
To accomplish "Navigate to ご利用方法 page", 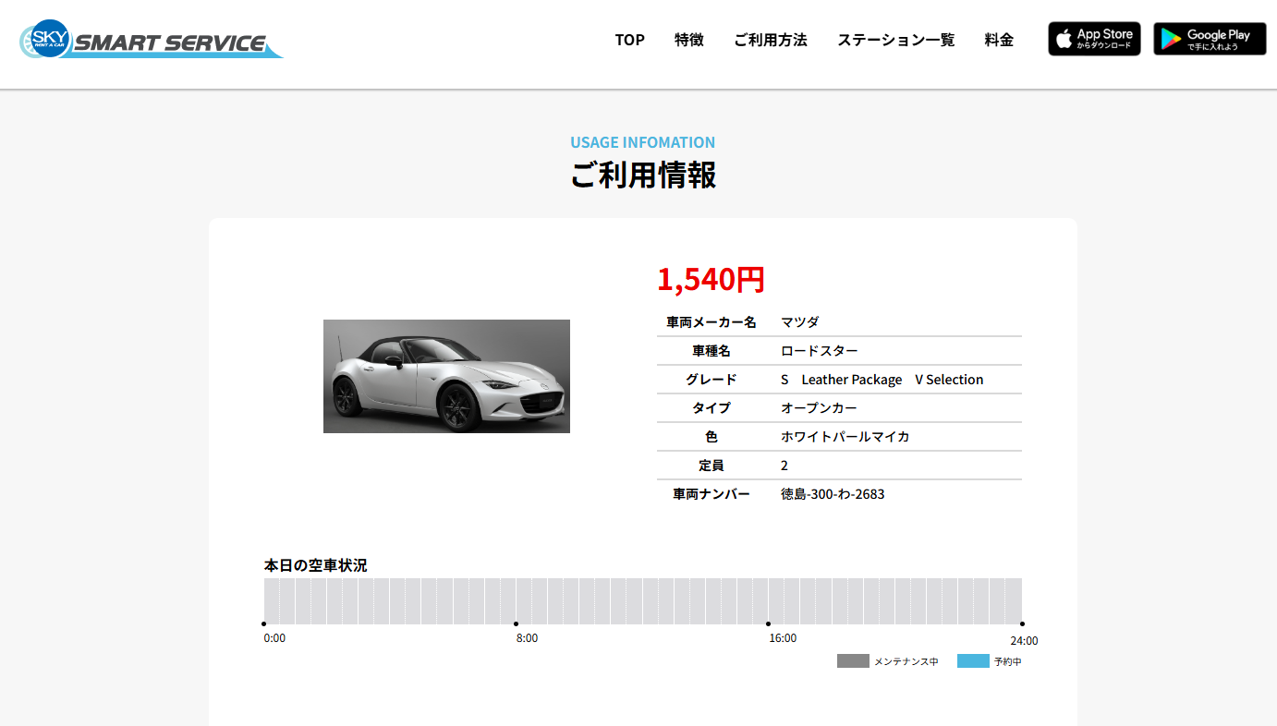I will pyautogui.click(x=770, y=40).
